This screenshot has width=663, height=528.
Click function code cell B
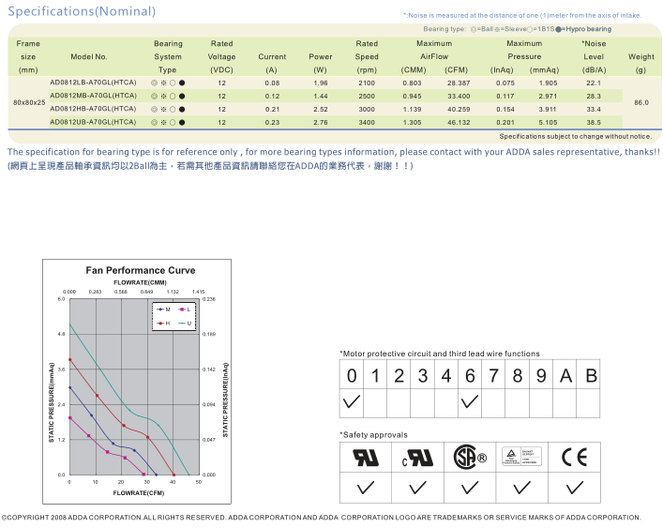click(589, 374)
